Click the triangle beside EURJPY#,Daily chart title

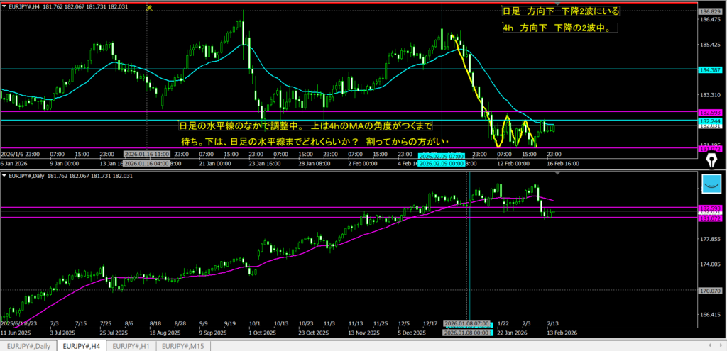4,174
